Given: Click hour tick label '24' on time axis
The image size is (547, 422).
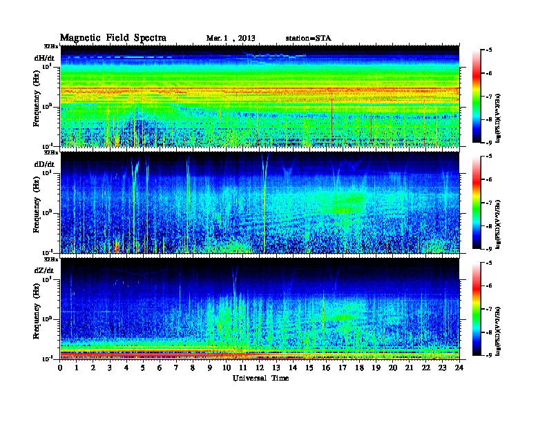Looking at the screenshot, I should [x=459, y=368].
